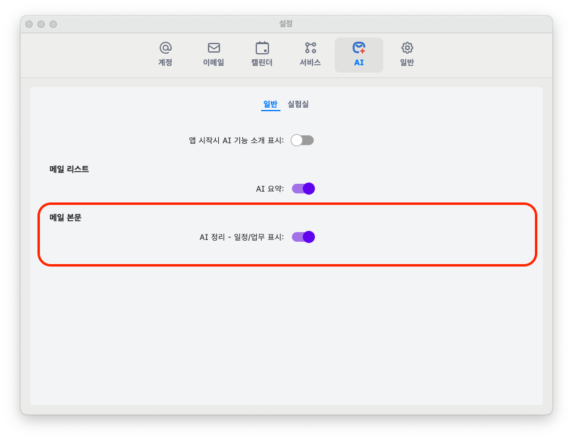The width and height of the screenshot is (573, 440).
Task: Click the zoom button of 설정 window
Action: (53, 24)
